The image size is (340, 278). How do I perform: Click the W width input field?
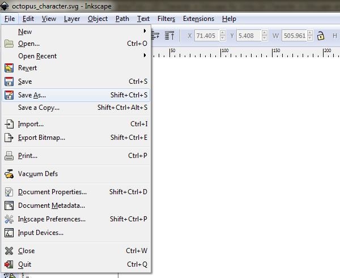coord(296,36)
